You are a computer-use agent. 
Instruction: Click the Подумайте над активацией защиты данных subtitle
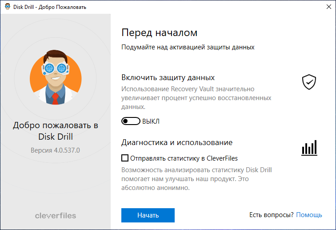(188, 47)
